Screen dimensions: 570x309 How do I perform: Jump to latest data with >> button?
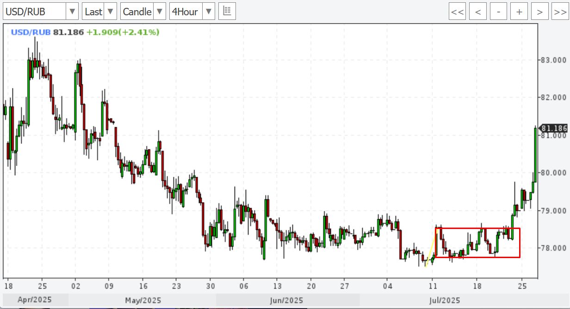[x=560, y=12]
